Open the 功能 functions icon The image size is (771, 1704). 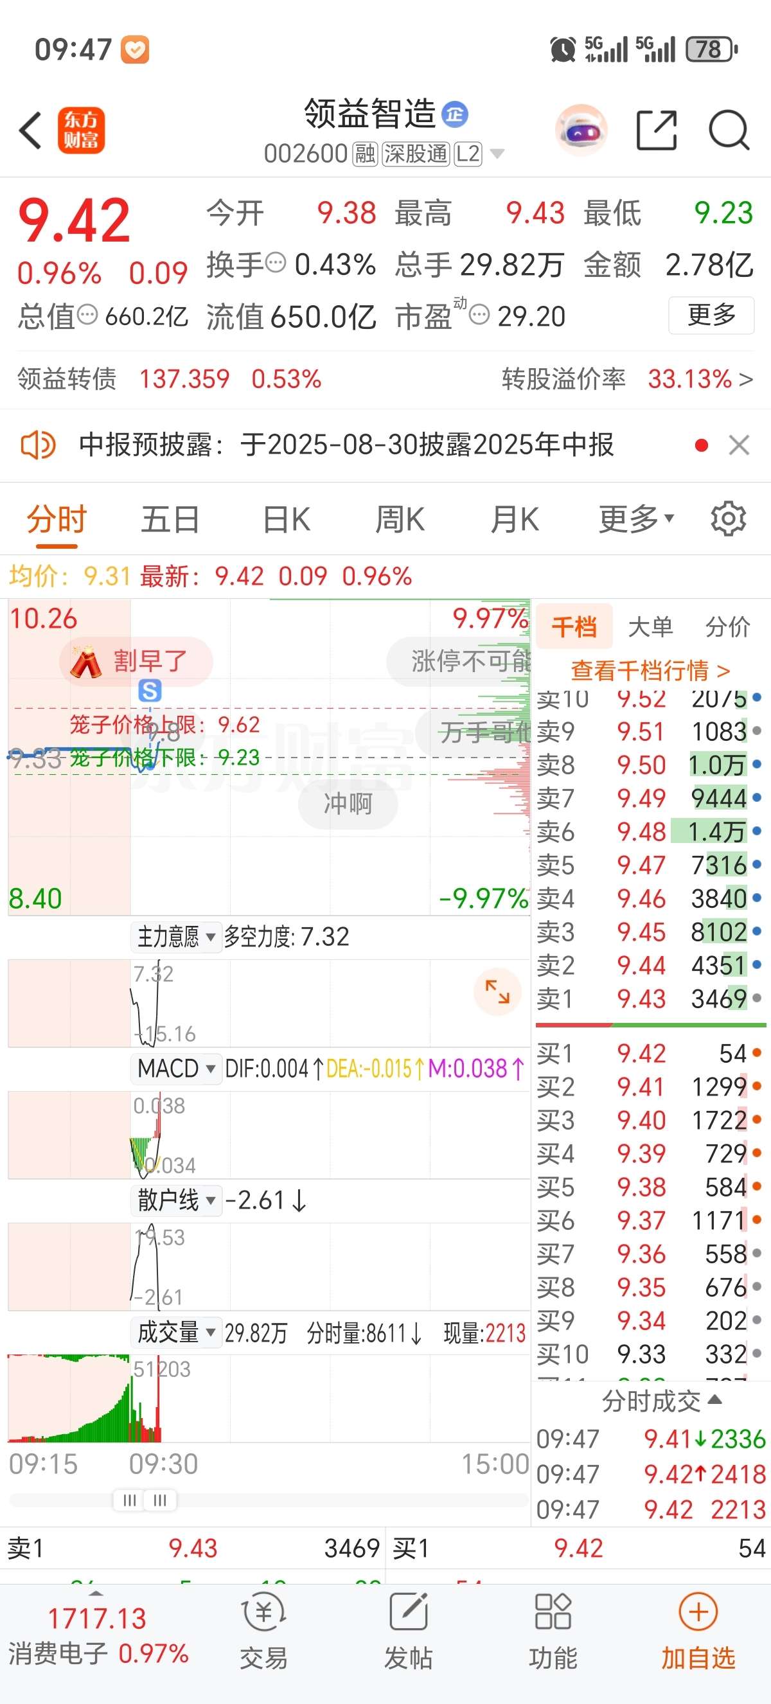553,1631
